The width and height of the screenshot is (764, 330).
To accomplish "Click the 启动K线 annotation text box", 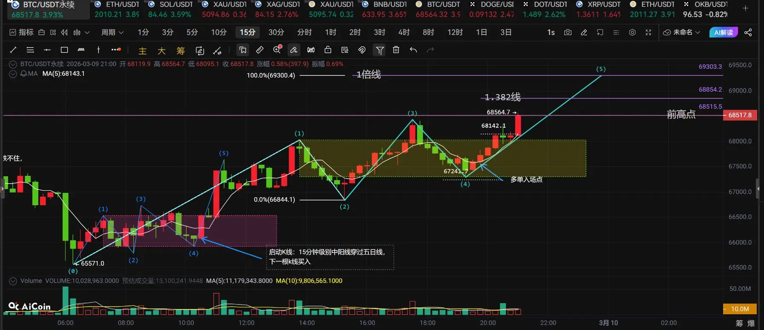I will click(330, 257).
